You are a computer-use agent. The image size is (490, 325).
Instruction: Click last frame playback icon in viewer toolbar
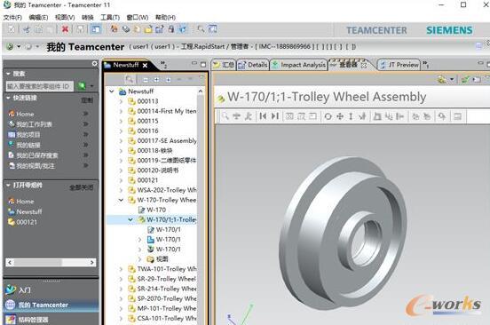pos(274,116)
